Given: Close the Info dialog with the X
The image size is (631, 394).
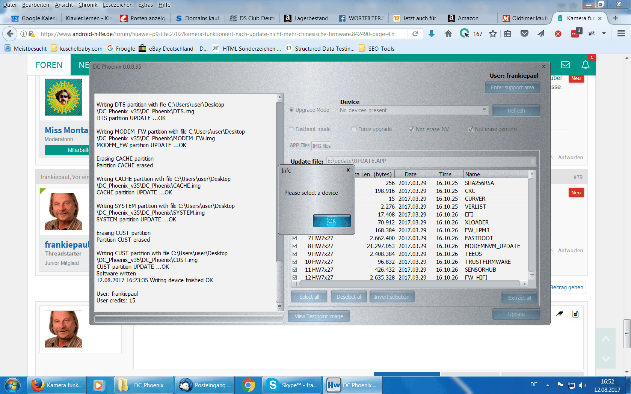Looking at the screenshot, I should [348, 170].
